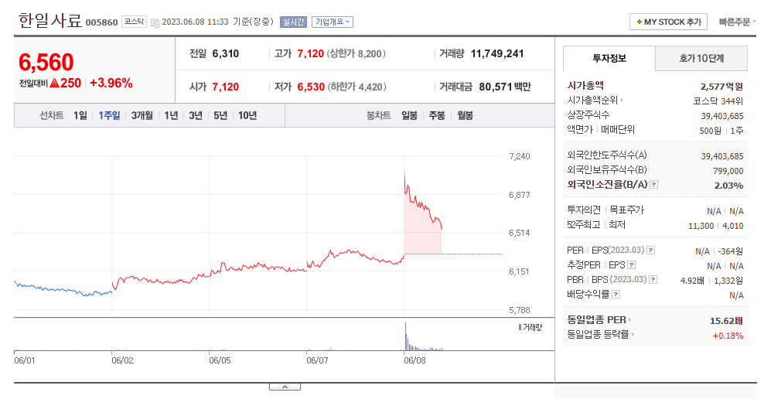Open help icon next to 배당수익률
764x399 pixels.
(616, 295)
